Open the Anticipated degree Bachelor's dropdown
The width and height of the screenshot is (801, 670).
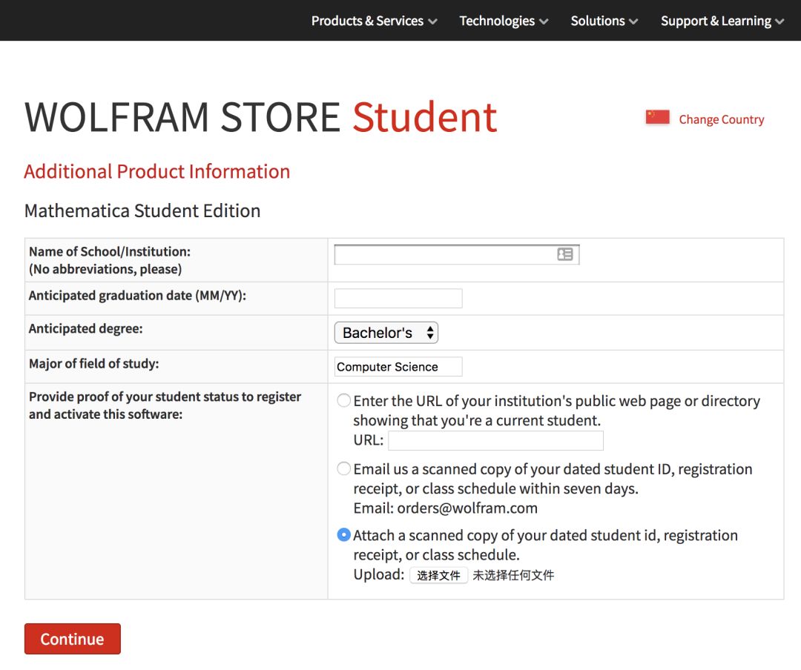[386, 333]
